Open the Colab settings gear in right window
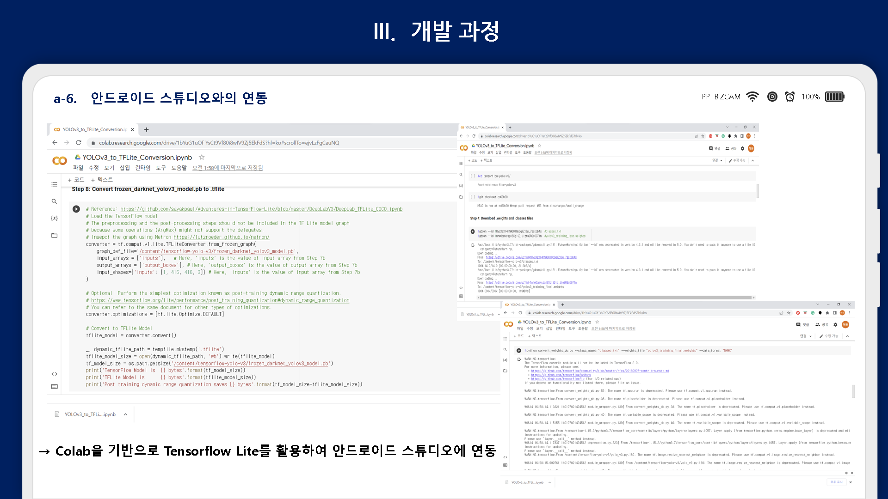 coord(742,148)
